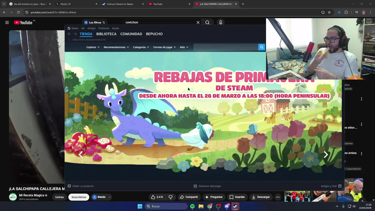Screen dimensions: 375x211
Task: Show hidden system tray icons
Action: click(337, 206)
